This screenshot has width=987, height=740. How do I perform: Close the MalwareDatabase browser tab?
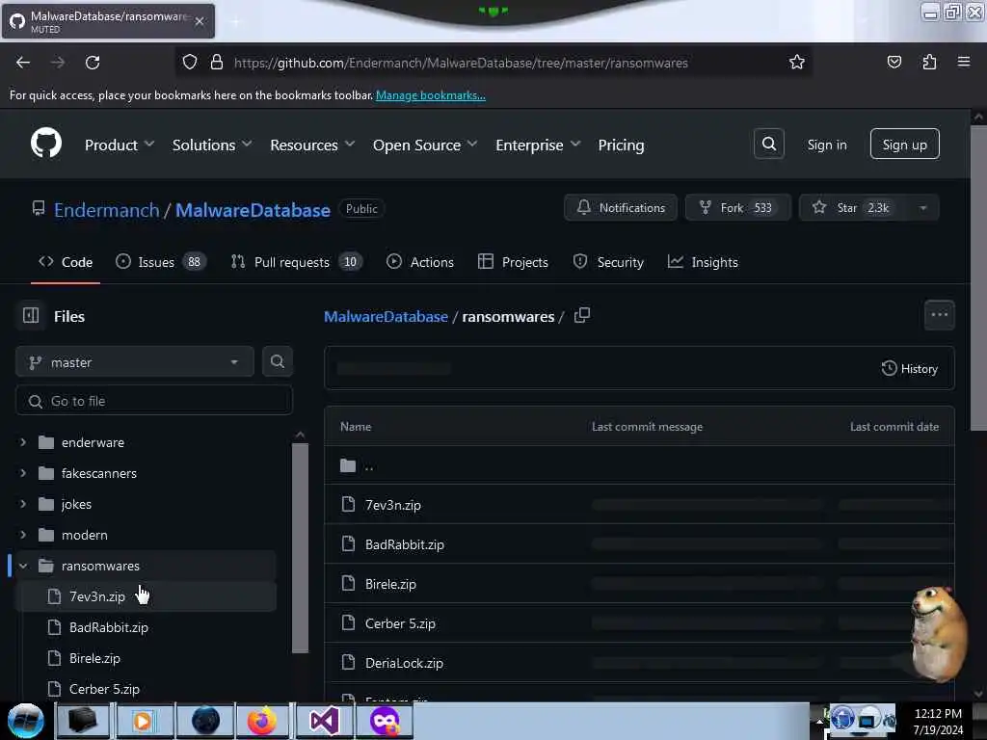click(x=200, y=21)
